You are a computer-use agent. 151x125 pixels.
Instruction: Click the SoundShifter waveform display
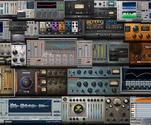click(x=30, y=106)
